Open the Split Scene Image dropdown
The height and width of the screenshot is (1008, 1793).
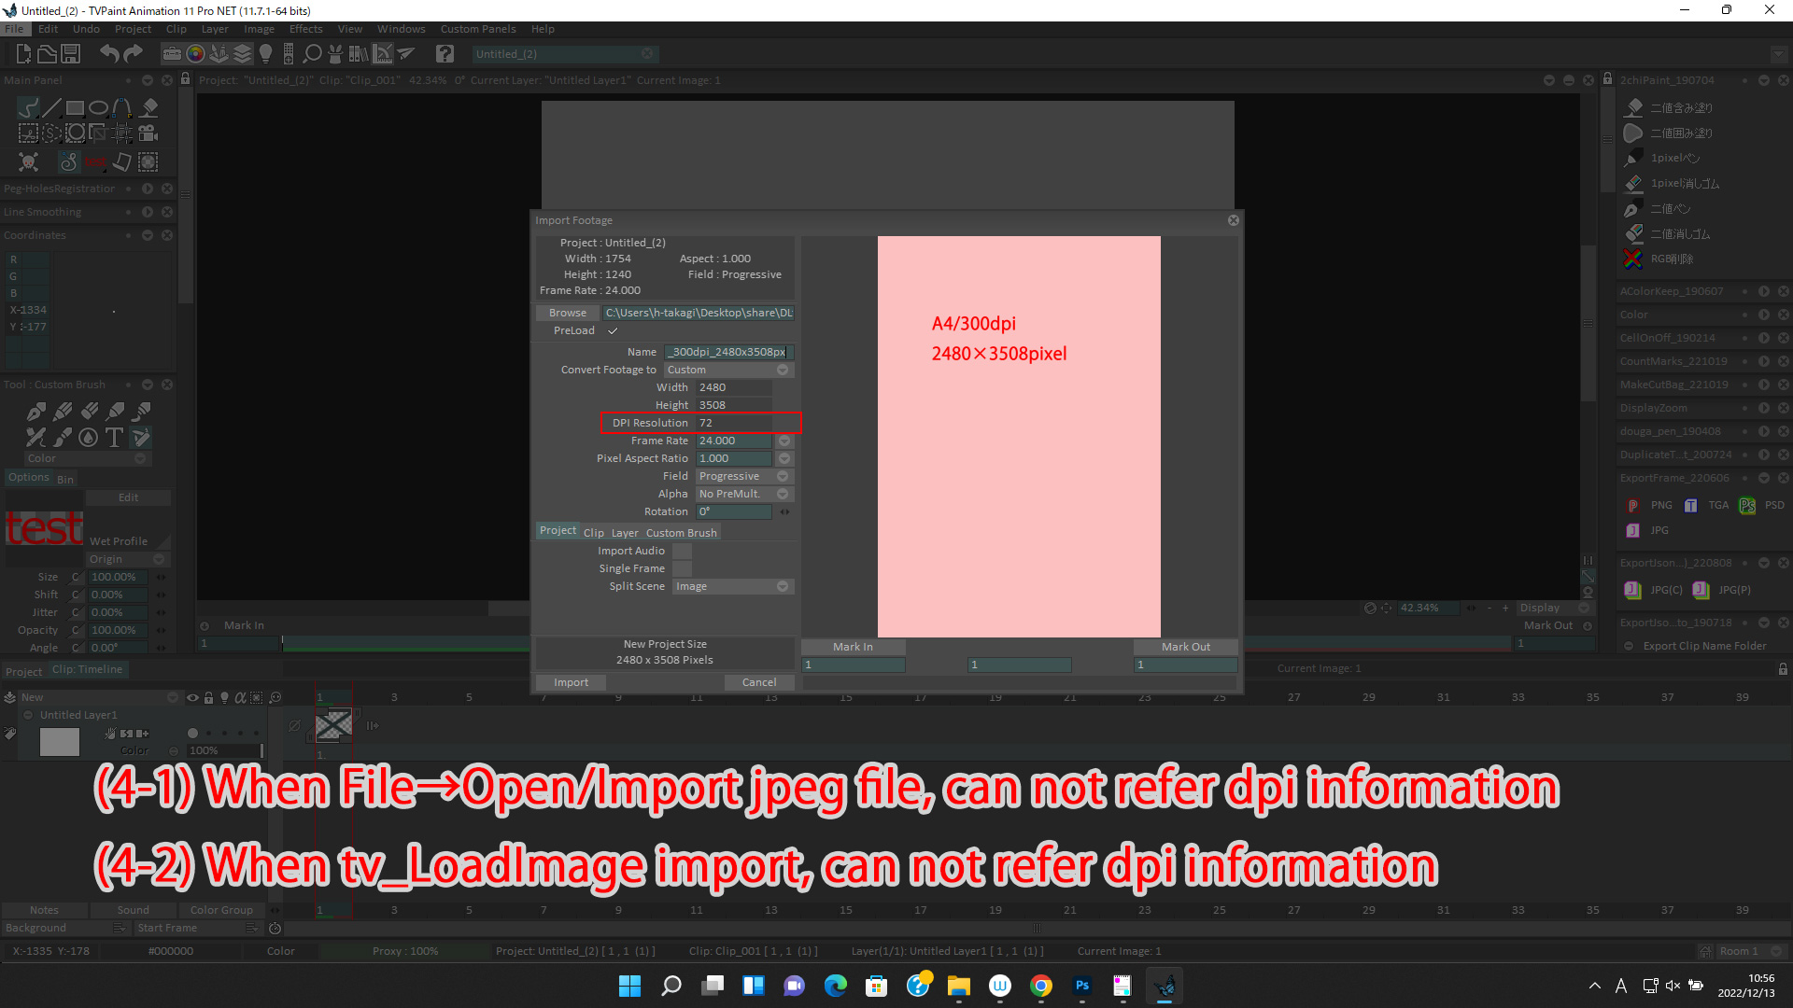click(x=733, y=586)
